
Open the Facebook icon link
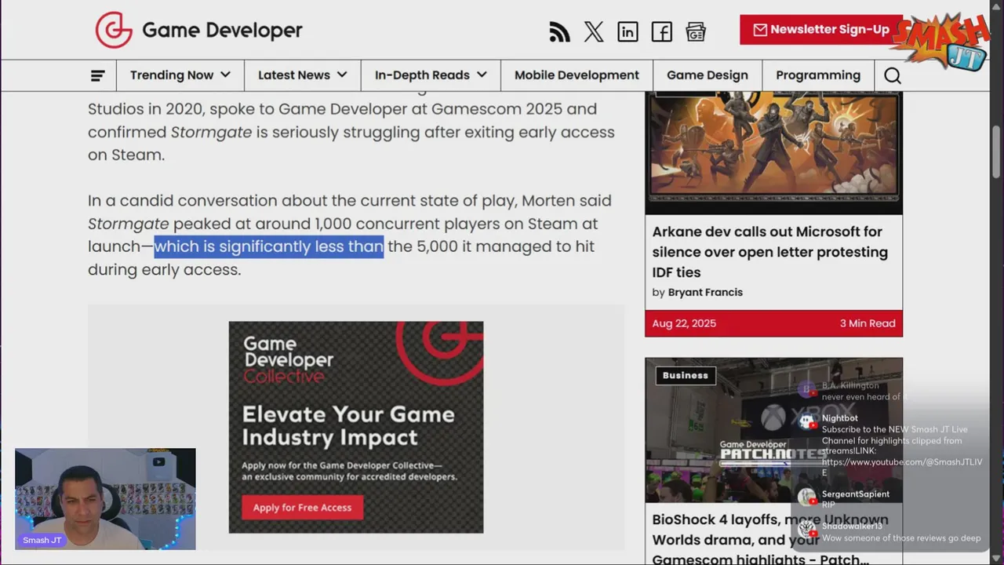(x=661, y=31)
